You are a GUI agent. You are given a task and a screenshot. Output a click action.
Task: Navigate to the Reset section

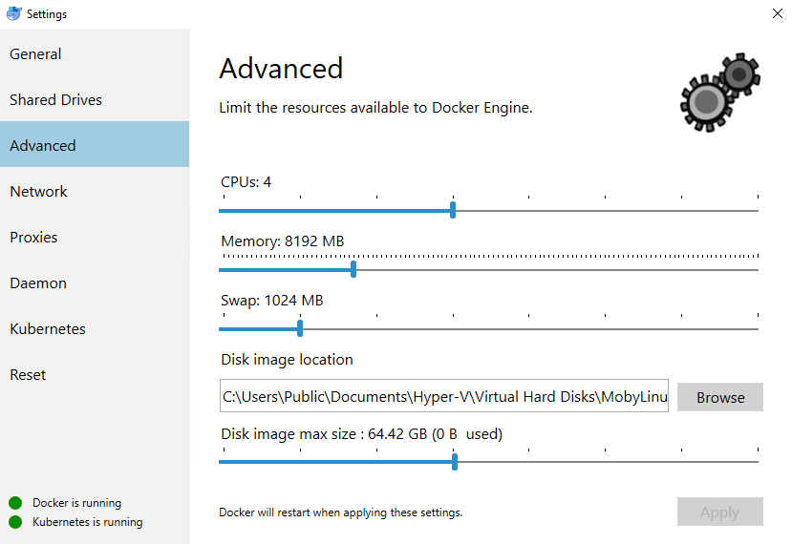(28, 375)
